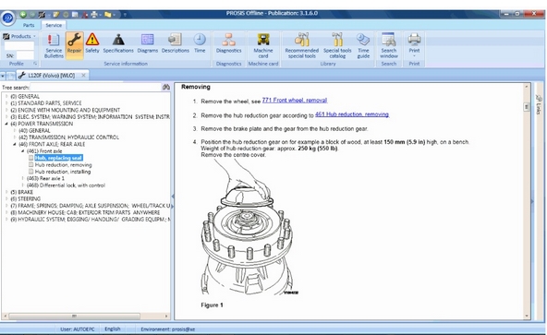
Task: Open Safety information
Action: [92, 43]
